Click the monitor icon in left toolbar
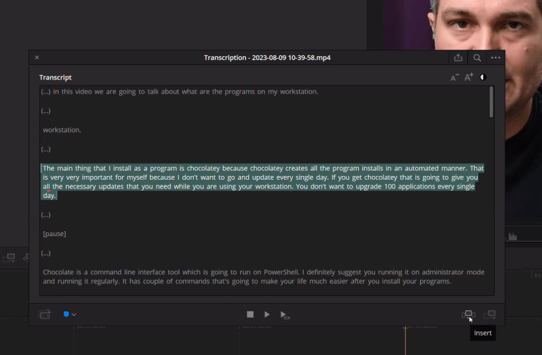This screenshot has width=542, height=355. click(9, 258)
